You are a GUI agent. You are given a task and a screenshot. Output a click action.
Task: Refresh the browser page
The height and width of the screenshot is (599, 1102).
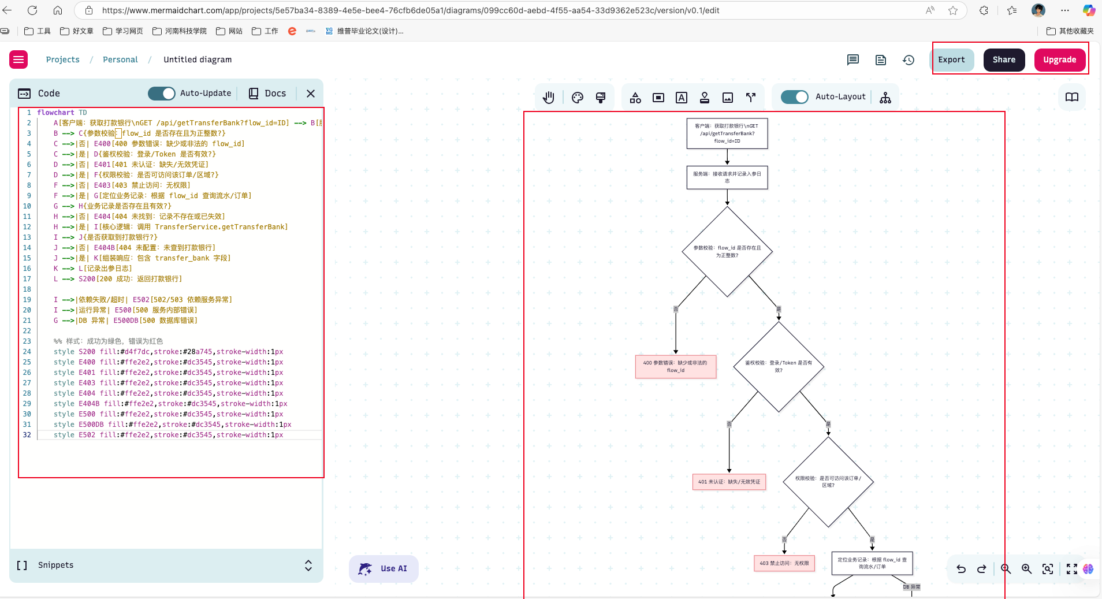(x=32, y=10)
